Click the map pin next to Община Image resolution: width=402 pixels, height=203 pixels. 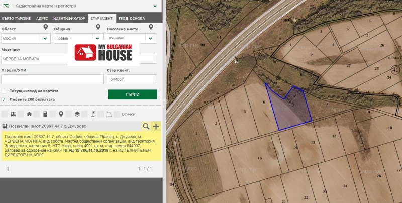(98, 28)
